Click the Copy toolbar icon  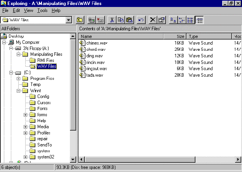(x=121, y=20)
